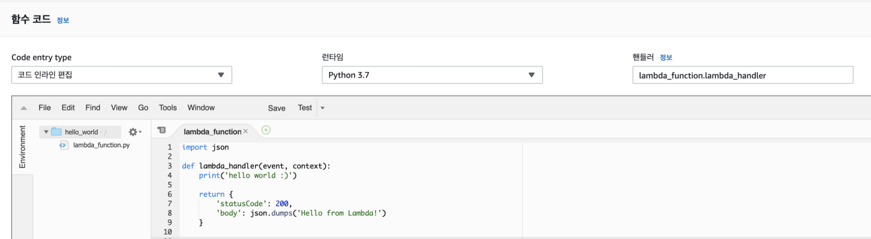Open the File menu
Screen dimensions: 871x239
[45, 108]
